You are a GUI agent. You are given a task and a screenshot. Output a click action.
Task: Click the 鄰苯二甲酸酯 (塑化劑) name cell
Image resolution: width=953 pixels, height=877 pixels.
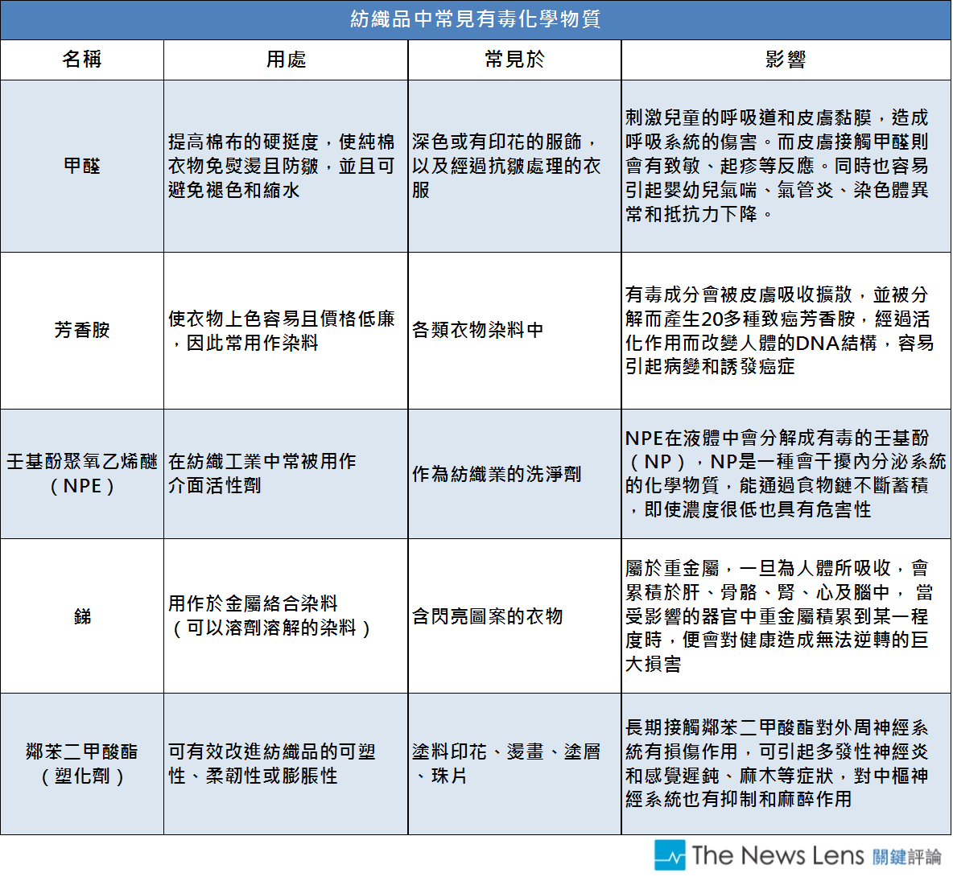pyautogui.click(x=82, y=764)
